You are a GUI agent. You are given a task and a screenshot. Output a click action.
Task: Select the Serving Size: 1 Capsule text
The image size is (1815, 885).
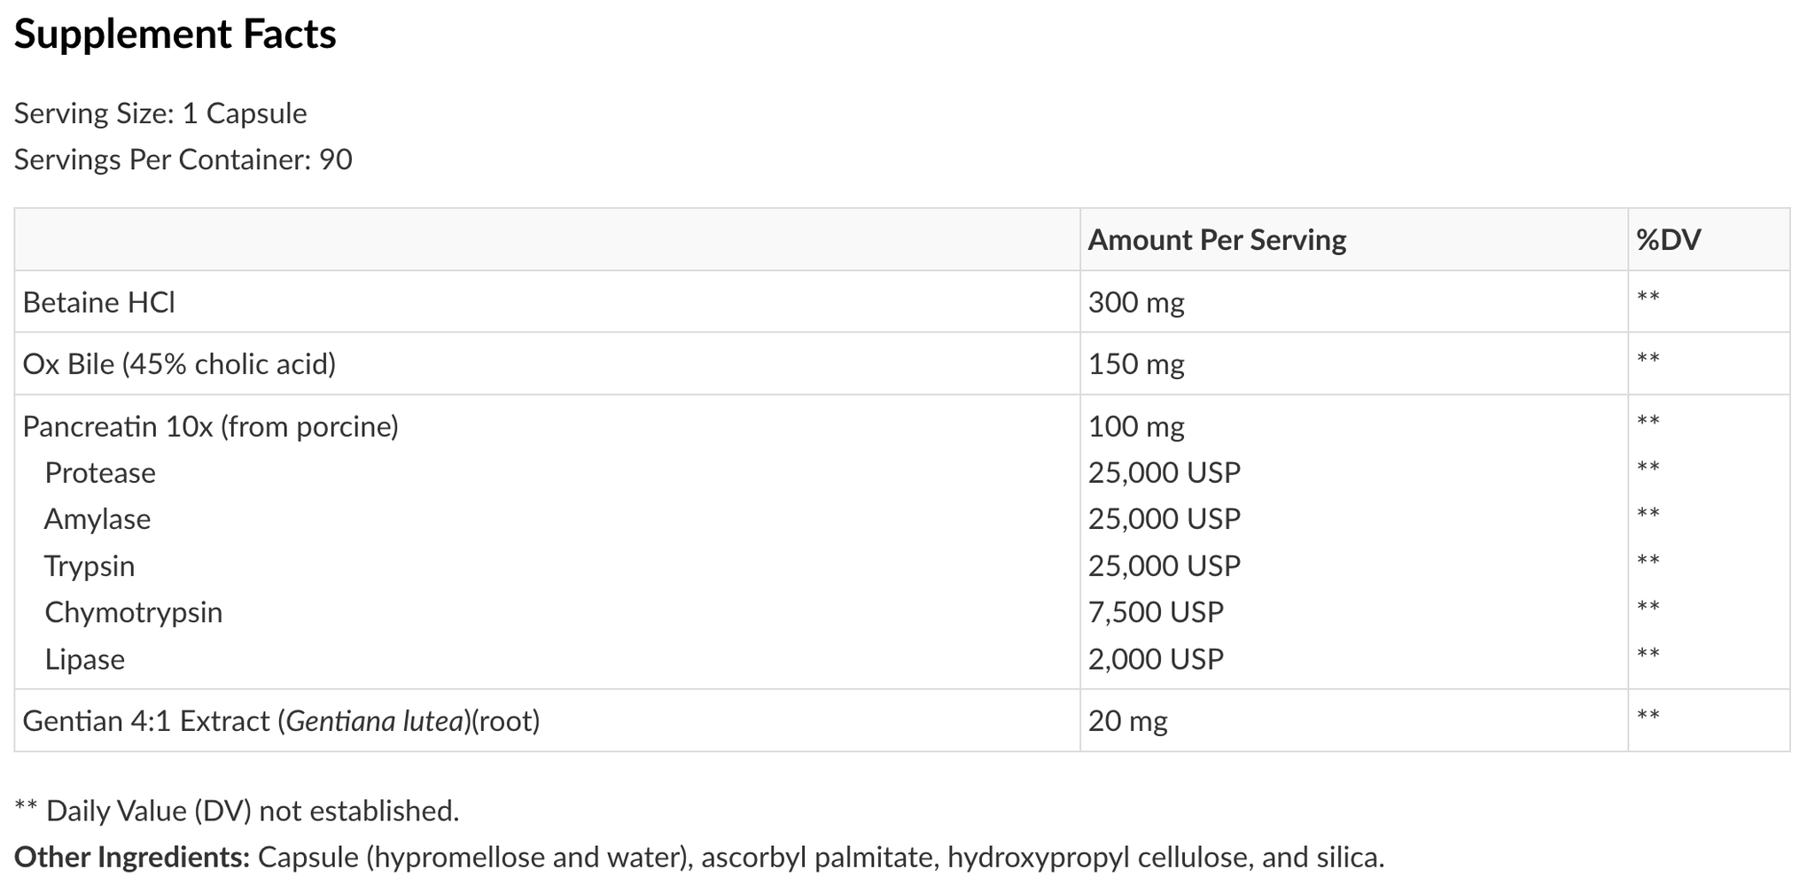coord(160,114)
